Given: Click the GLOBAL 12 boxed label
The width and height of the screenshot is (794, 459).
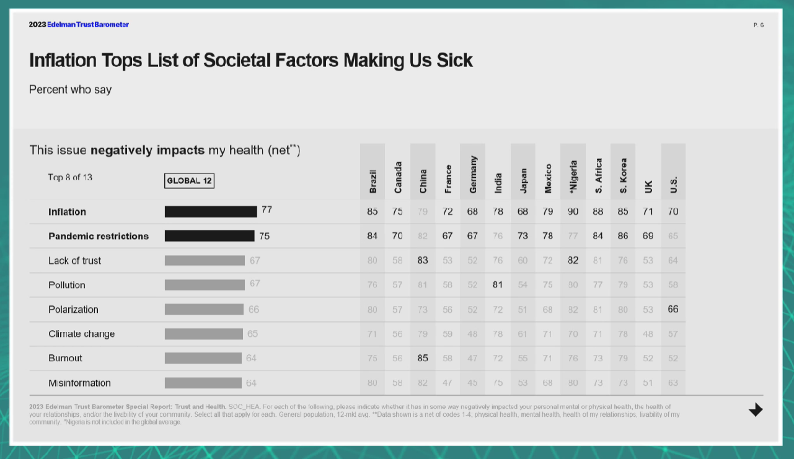Looking at the screenshot, I should [189, 181].
